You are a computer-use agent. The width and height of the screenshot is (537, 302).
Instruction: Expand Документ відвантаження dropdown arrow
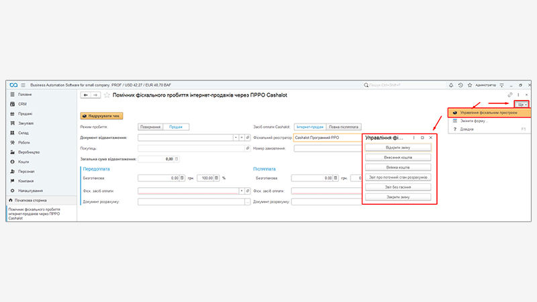pyautogui.click(x=236, y=137)
